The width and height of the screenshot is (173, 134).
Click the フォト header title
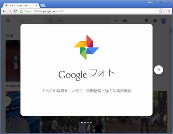pyautogui.click(x=22, y=20)
